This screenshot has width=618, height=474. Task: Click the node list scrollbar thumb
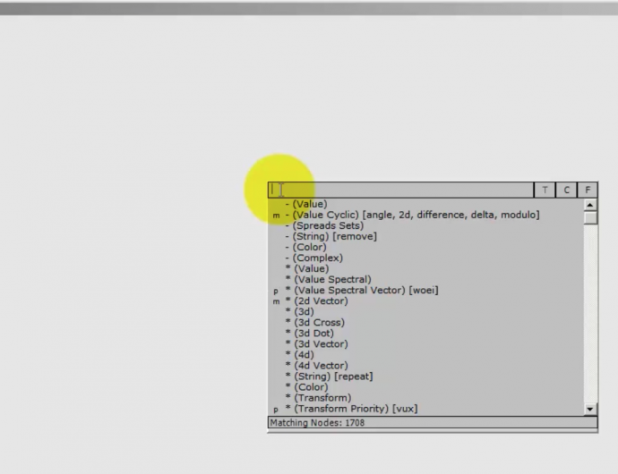pos(589,217)
